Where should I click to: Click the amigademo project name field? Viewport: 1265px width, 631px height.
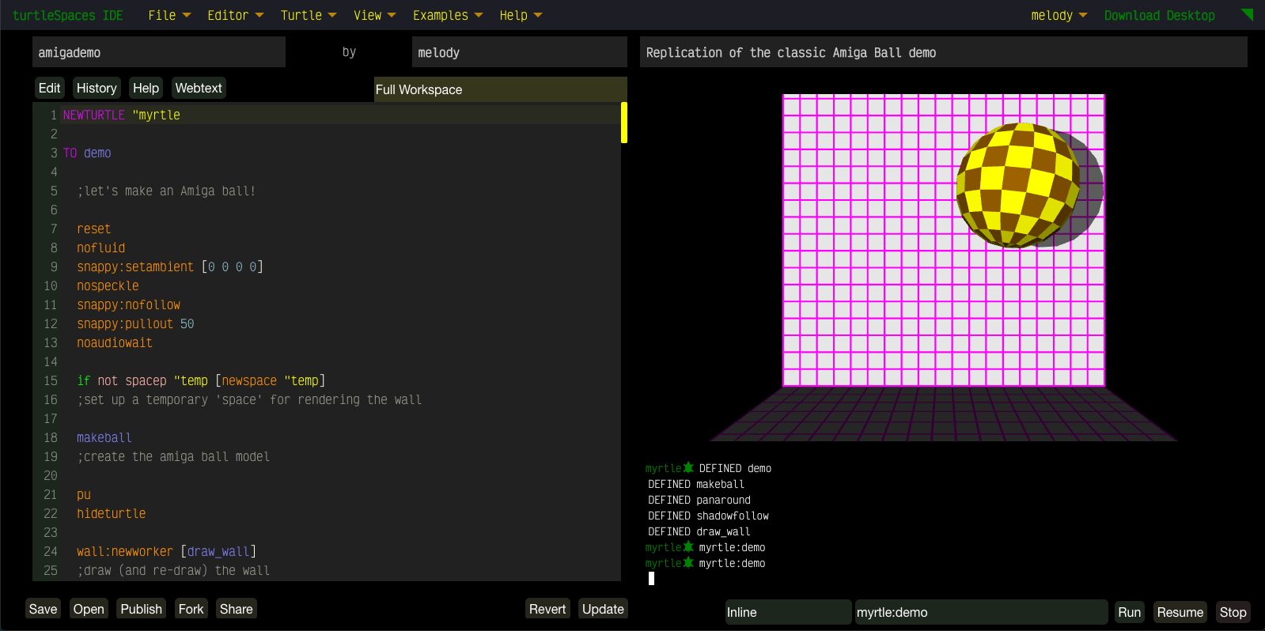coord(158,53)
